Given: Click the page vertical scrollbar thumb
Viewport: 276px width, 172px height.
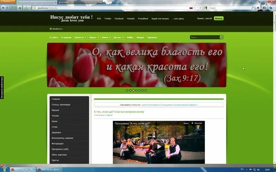Looking at the screenshot, I should [x=274, y=22].
